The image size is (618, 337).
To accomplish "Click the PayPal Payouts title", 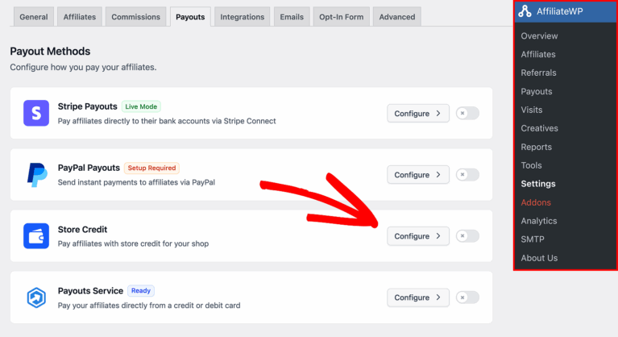I will [x=89, y=168].
